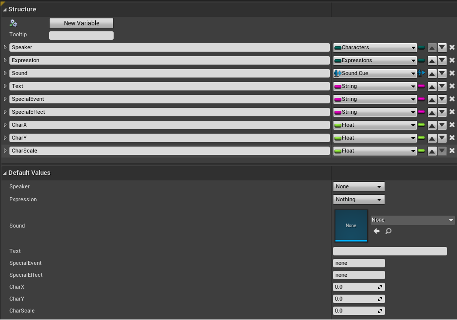Expand the Speaker variable row details
The image size is (457, 320).
(4, 47)
